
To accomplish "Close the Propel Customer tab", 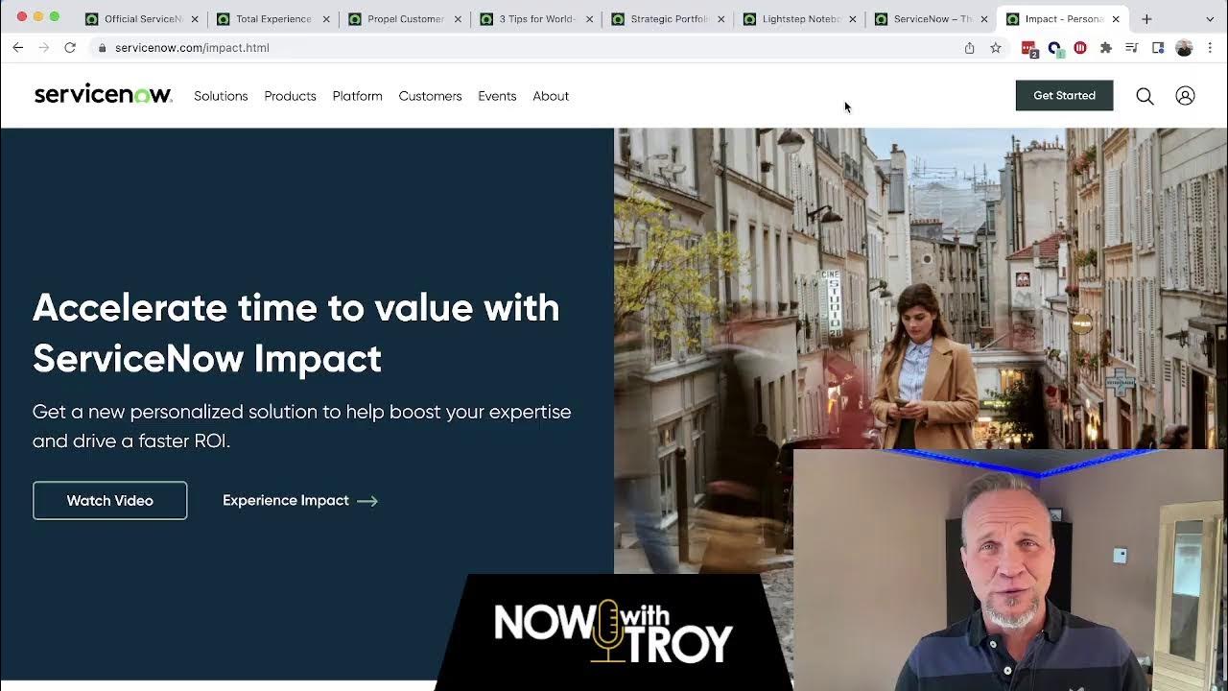I will (x=458, y=19).
